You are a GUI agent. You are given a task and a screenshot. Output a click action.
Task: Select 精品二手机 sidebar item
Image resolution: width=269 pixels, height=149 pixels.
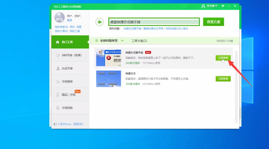(68, 95)
